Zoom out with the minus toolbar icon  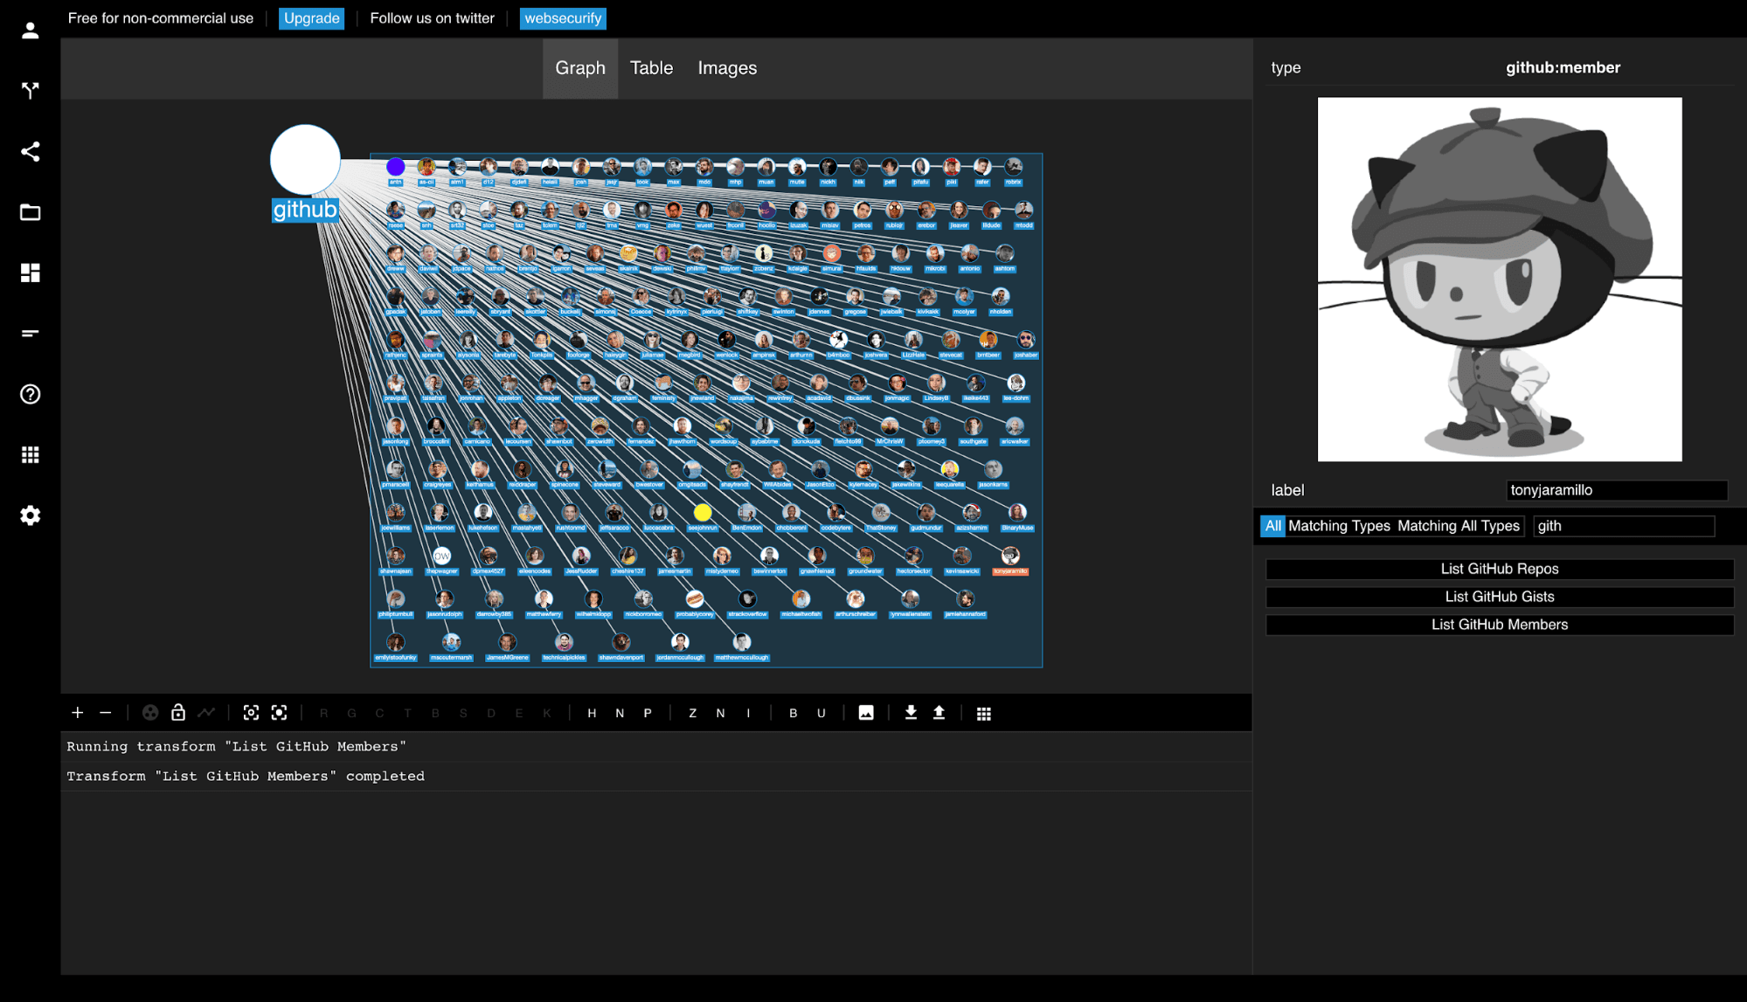point(106,713)
